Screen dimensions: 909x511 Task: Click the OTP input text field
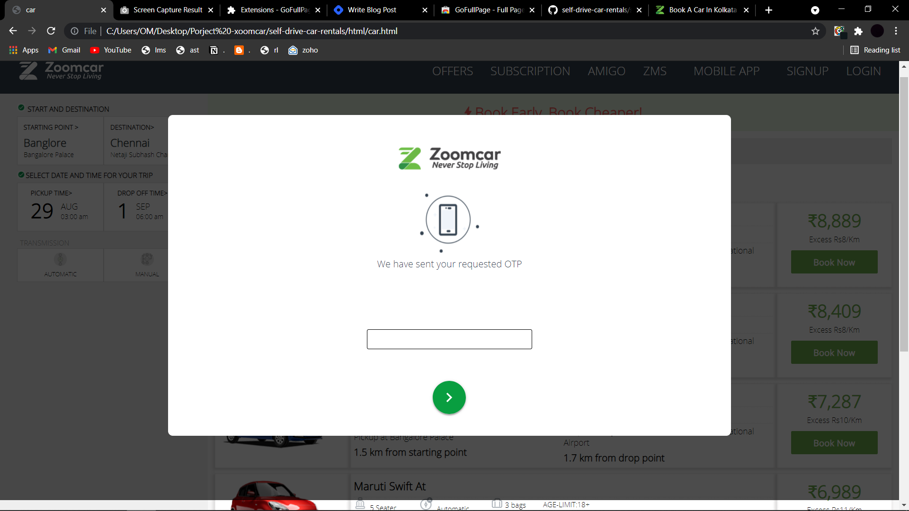pos(449,339)
